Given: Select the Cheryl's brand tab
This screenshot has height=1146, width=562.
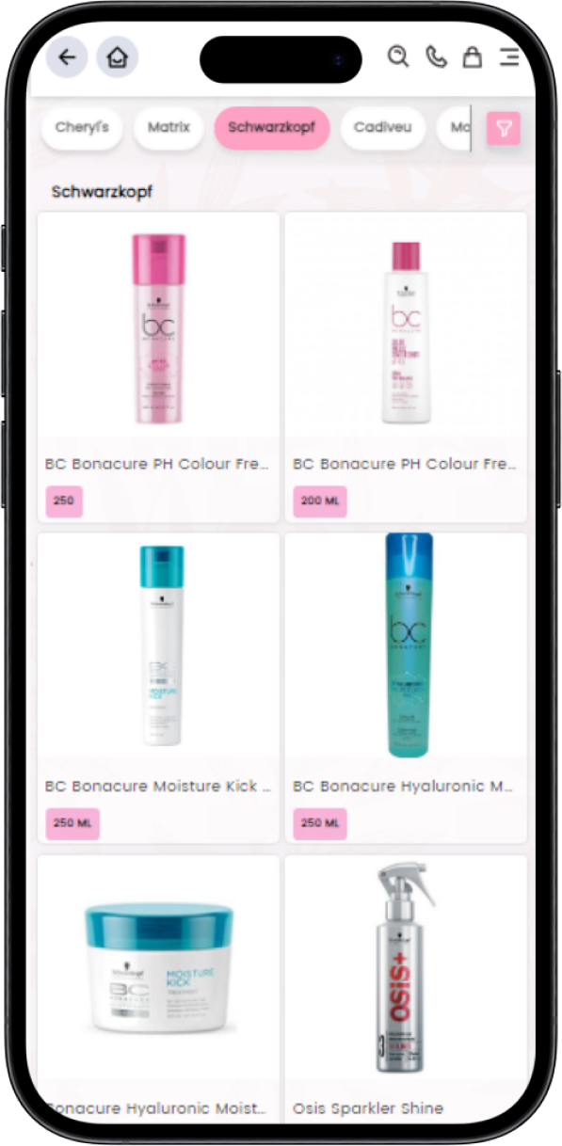Looking at the screenshot, I should pos(82,128).
